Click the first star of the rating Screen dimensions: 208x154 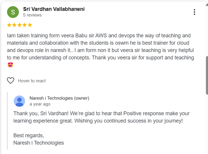coord(9,25)
